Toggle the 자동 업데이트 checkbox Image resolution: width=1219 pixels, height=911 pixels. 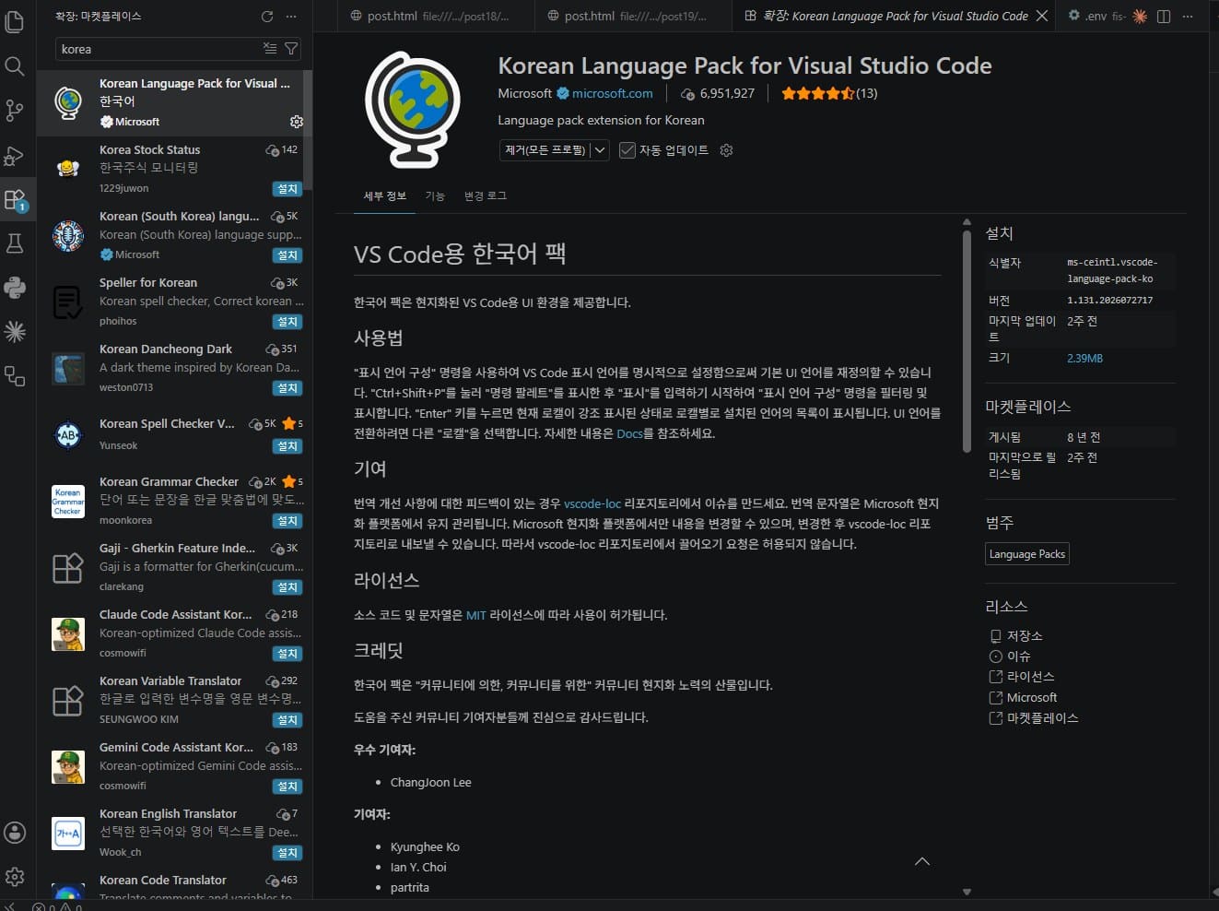tap(627, 150)
